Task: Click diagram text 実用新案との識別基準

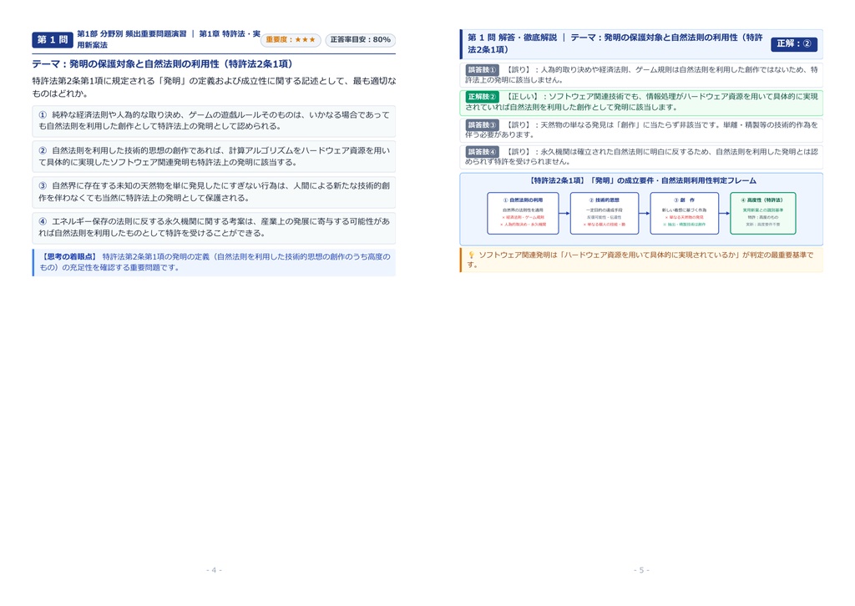Action: click(763, 210)
